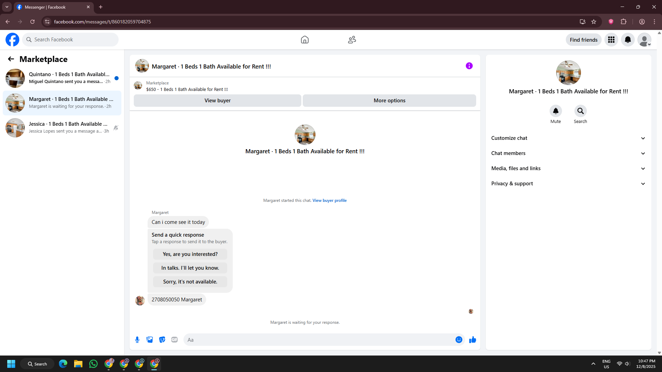
Task: Open Windows taskbar Search
Action: point(37,364)
